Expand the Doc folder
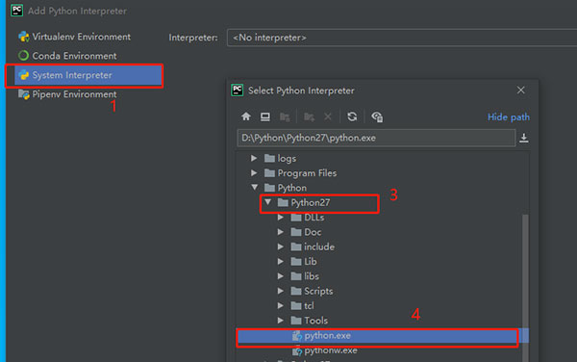Screen dimensions: 577x362 [281, 232]
